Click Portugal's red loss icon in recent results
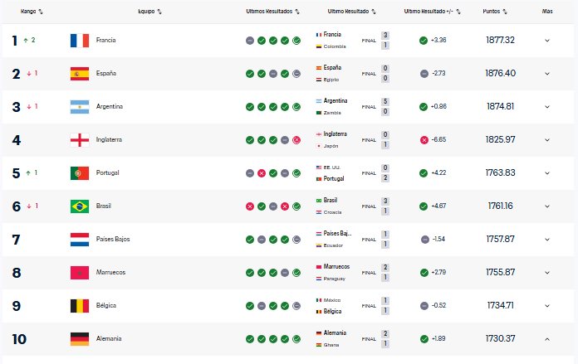This screenshot has width=578, height=364. coord(262,173)
